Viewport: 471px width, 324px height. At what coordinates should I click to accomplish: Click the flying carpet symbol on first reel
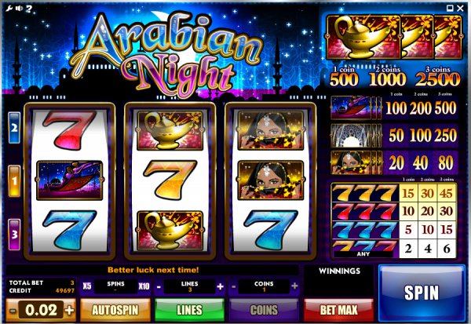coord(70,180)
